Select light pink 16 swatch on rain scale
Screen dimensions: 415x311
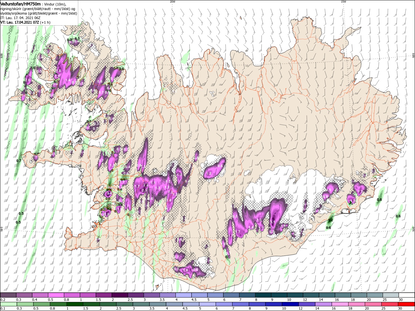[x=340, y=304]
